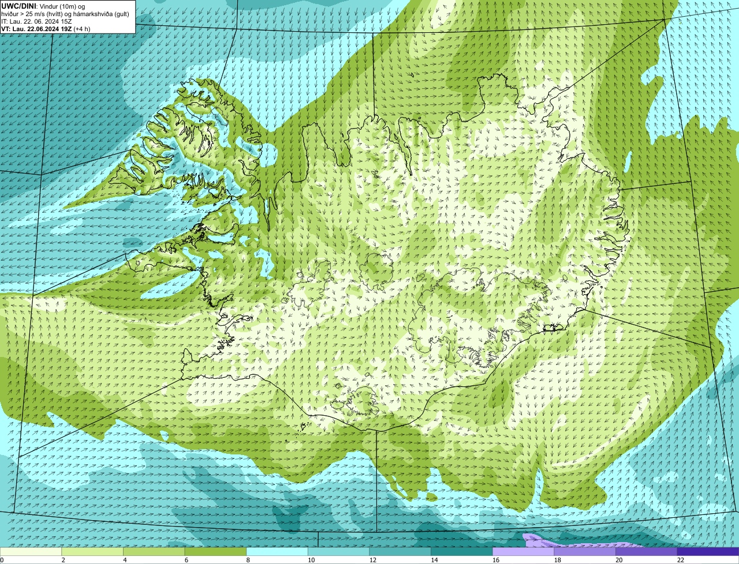739x564 pixels.
Task: Click the light cyan 8–10 m/s legend swatch
Action: tap(277, 551)
